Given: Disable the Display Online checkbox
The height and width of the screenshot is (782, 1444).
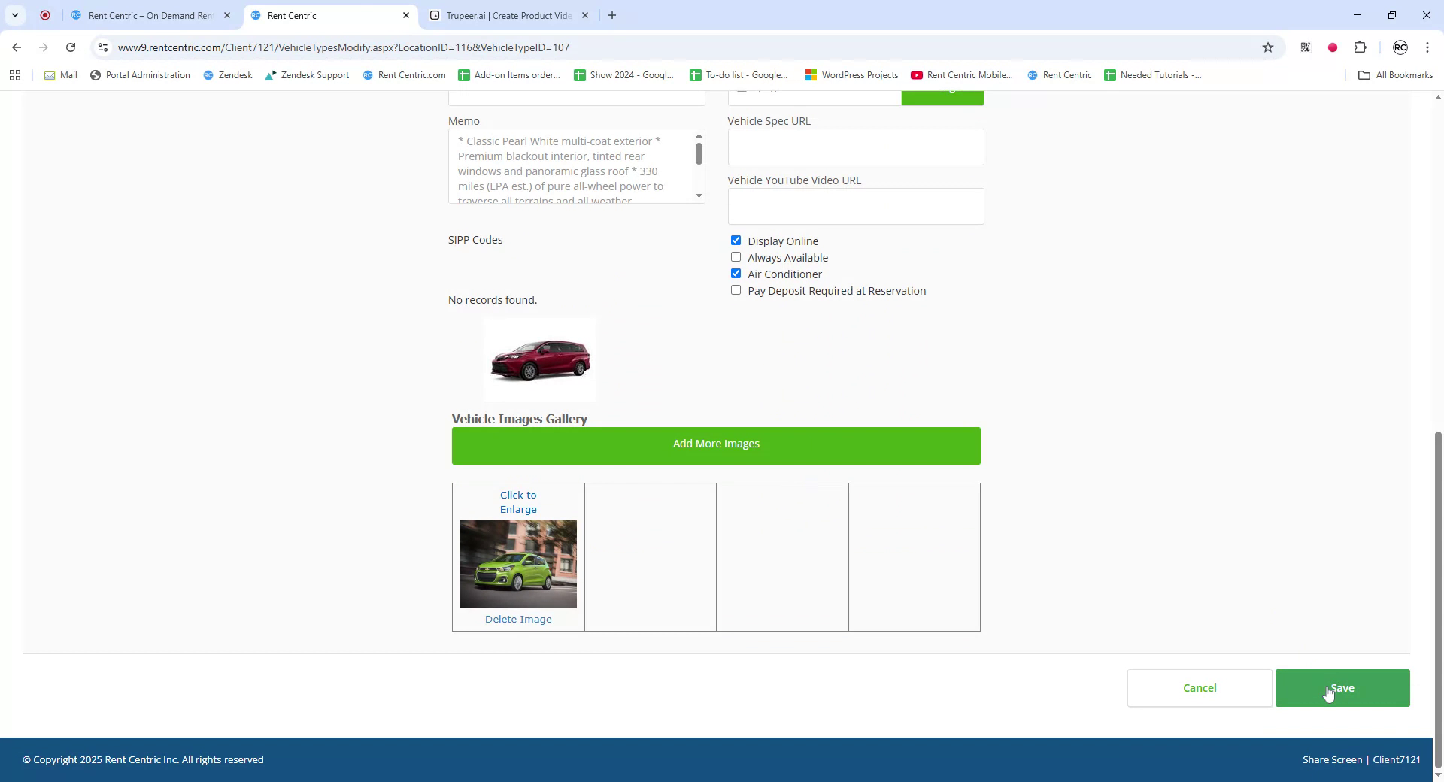Looking at the screenshot, I should pos(736,240).
